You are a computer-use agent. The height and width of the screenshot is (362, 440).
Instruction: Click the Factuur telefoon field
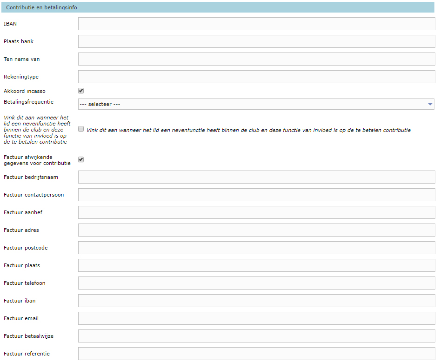[256, 283]
